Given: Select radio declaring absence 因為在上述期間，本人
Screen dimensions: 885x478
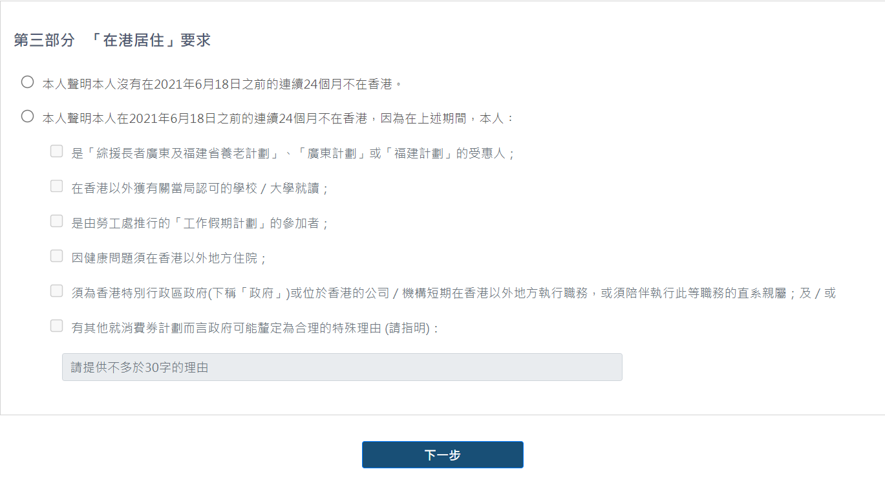Looking at the screenshot, I should pos(27,116).
